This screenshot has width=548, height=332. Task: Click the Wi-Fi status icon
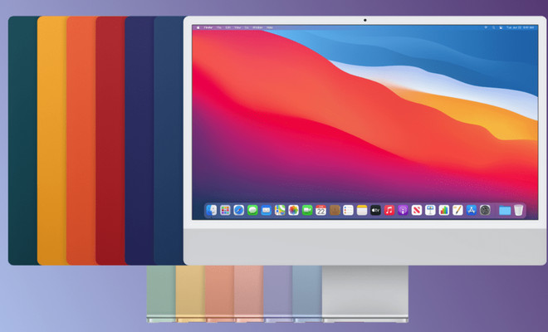486,27
